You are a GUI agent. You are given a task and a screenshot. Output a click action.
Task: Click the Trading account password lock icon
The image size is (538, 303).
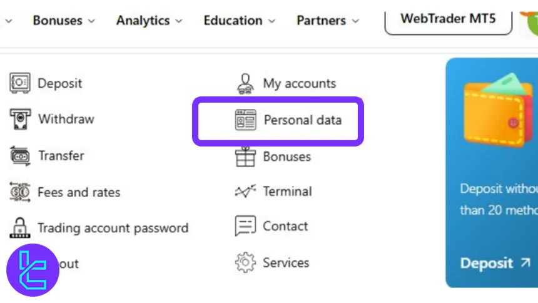pyautogui.click(x=20, y=228)
